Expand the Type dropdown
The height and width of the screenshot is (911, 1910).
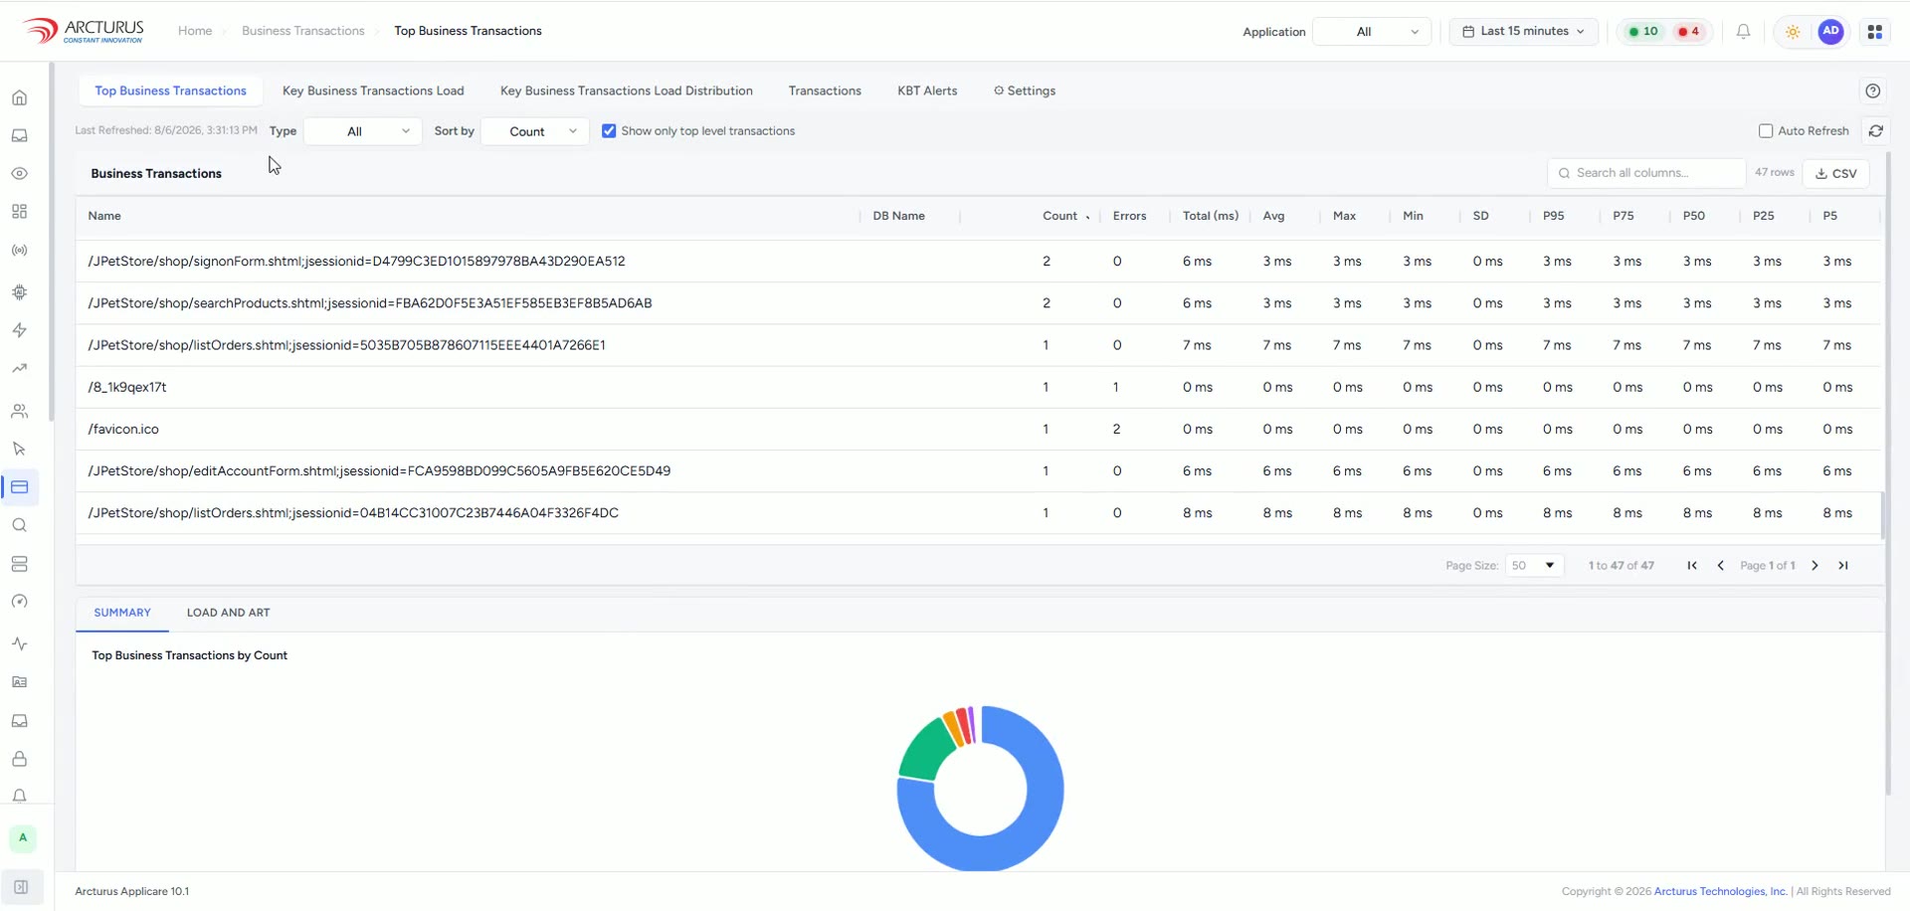(x=362, y=131)
